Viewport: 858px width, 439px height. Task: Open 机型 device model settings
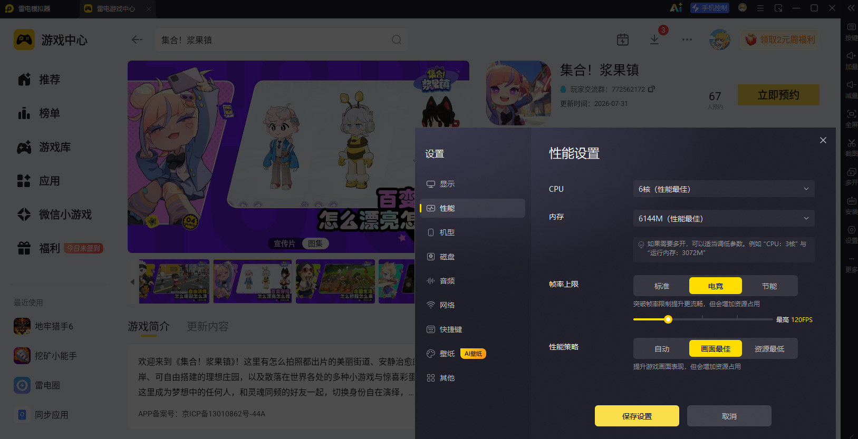[472, 232]
